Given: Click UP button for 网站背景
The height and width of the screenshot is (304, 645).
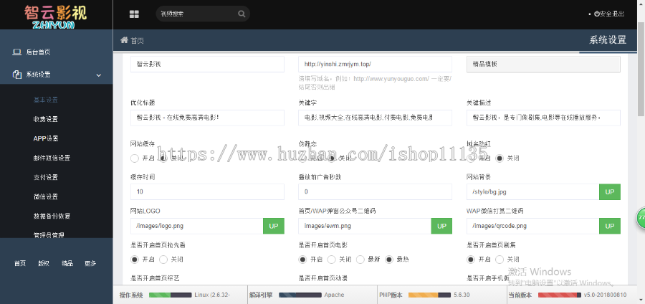Looking at the screenshot, I should coord(610,192).
